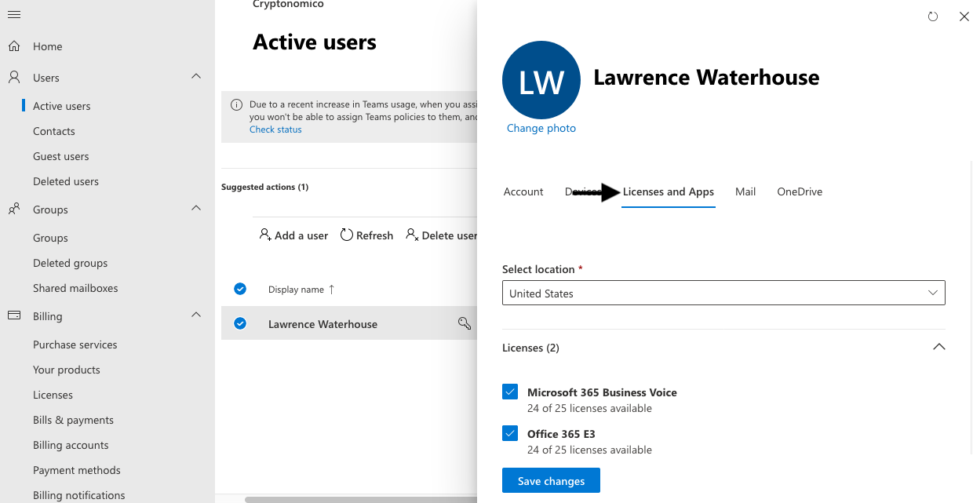
Task: Select the Licenses and Apps tab
Action: [x=669, y=191]
